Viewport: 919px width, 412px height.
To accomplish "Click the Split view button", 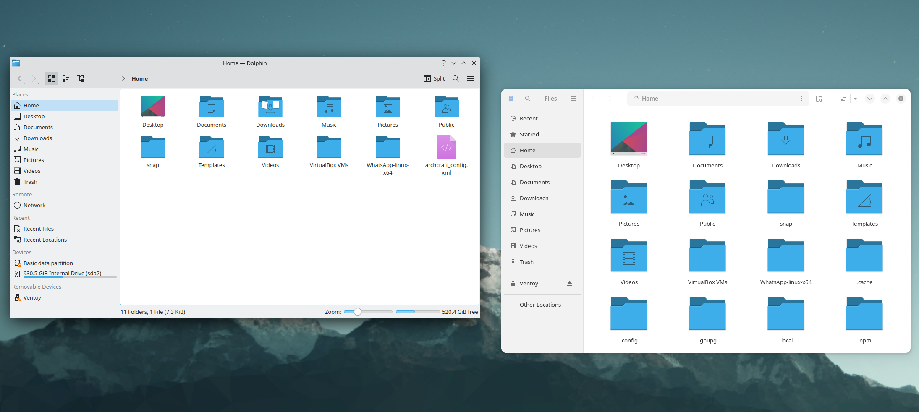I will pyautogui.click(x=434, y=78).
